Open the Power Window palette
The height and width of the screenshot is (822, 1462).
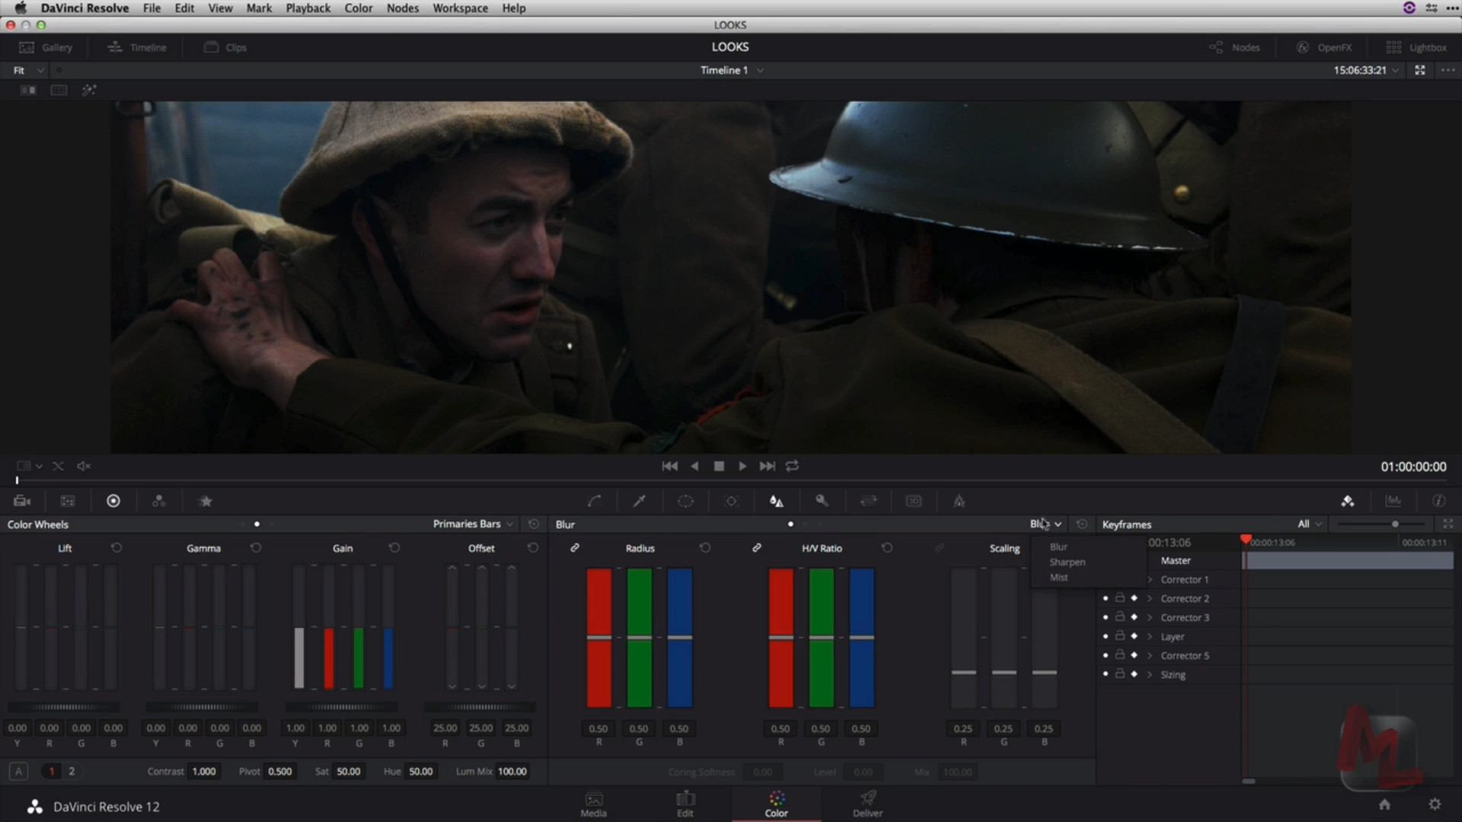coord(685,501)
